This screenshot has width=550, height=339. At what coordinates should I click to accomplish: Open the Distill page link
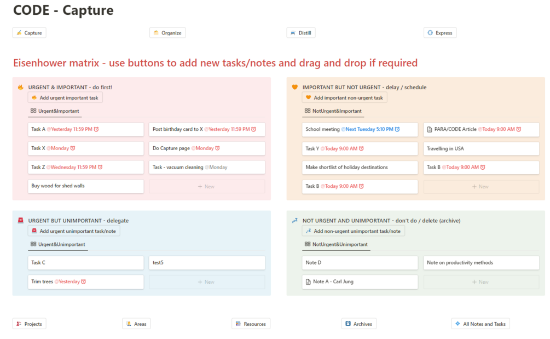[301, 33]
